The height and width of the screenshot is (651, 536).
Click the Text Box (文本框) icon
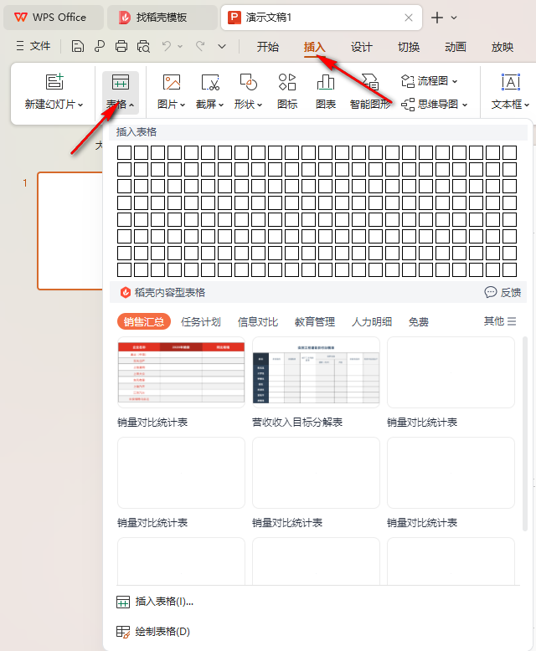click(x=510, y=82)
